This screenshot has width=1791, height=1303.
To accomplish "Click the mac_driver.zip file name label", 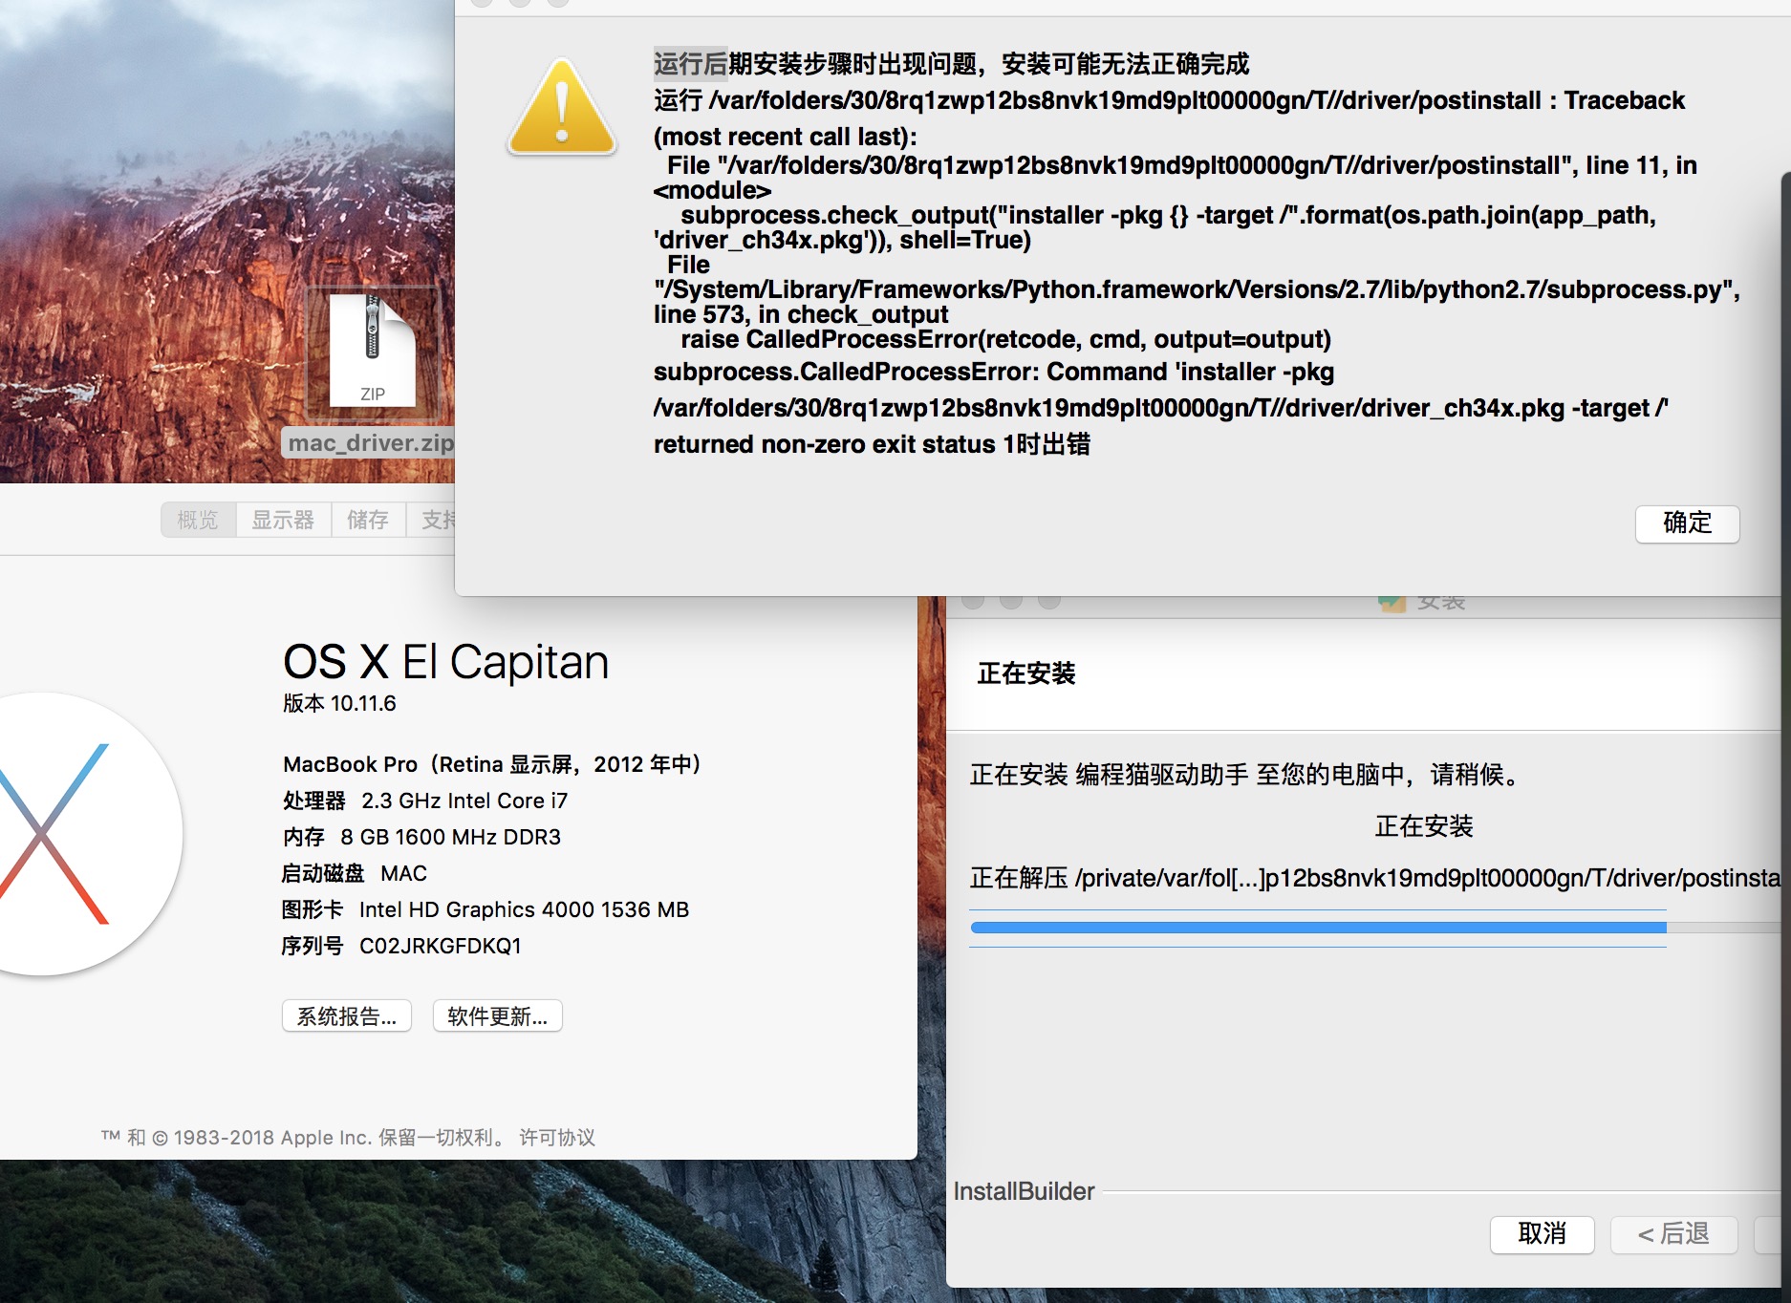I will tap(371, 443).
